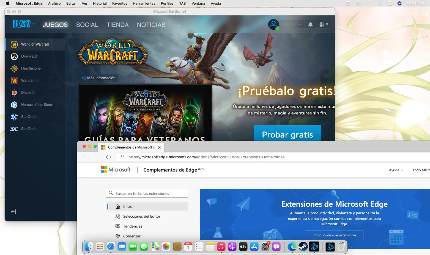Open the TIENDA tab in Battle.net
The image size is (430, 255).
(x=117, y=25)
